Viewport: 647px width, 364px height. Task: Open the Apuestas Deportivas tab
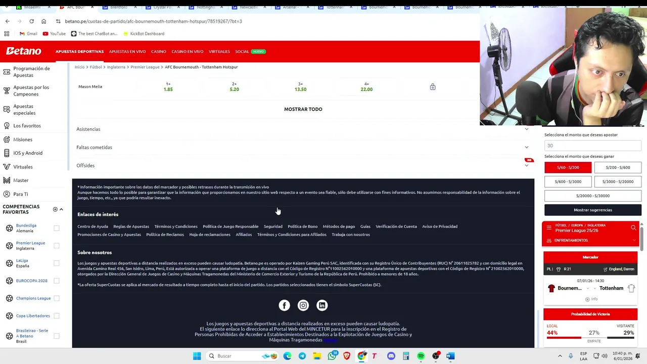[x=79, y=52]
